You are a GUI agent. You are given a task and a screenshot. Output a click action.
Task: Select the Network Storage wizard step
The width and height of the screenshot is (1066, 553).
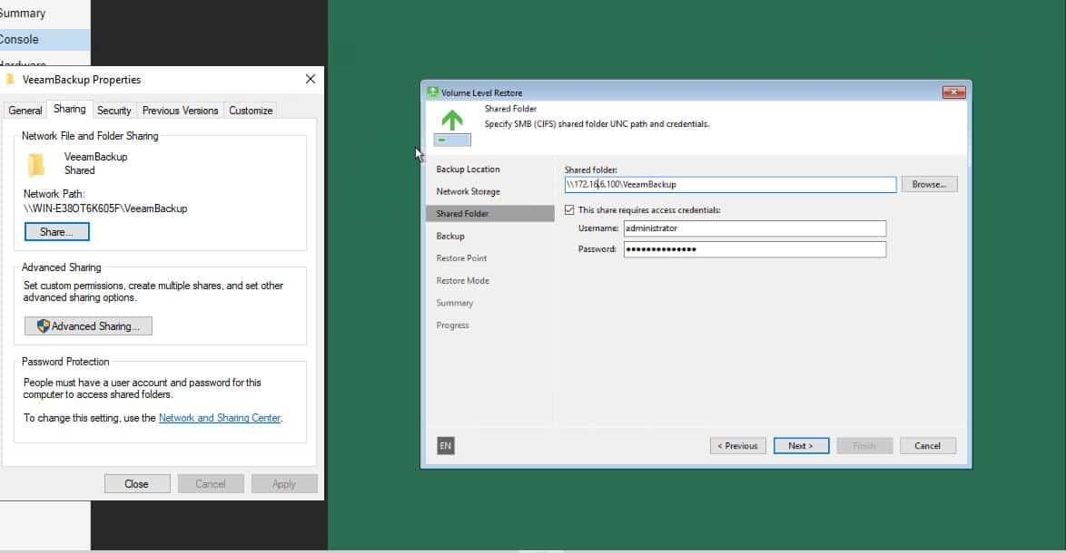click(468, 191)
